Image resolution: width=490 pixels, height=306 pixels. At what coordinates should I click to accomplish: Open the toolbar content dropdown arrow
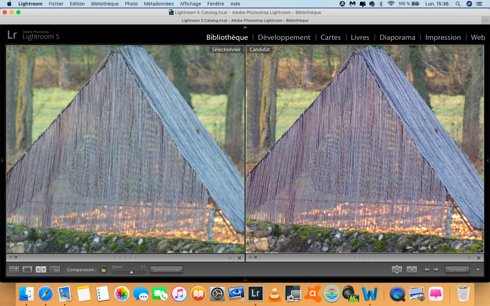pos(478,270)
